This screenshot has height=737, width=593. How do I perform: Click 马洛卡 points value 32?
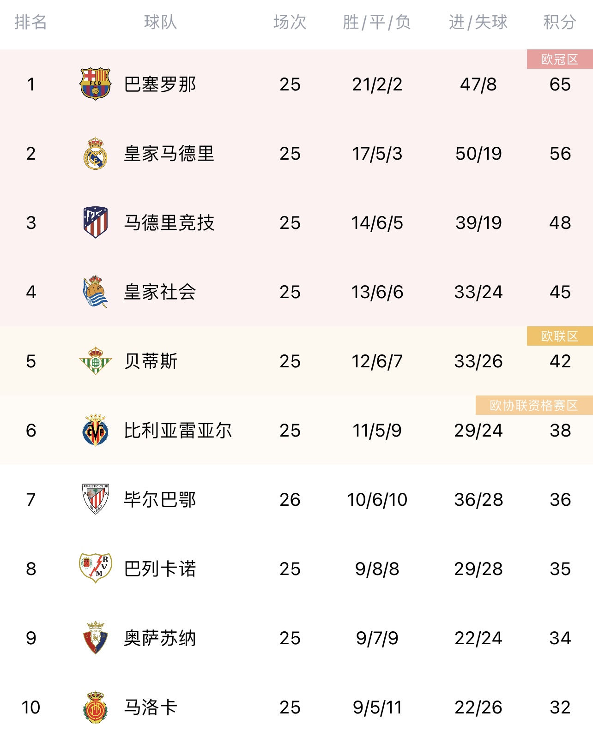tap(560, 707)
